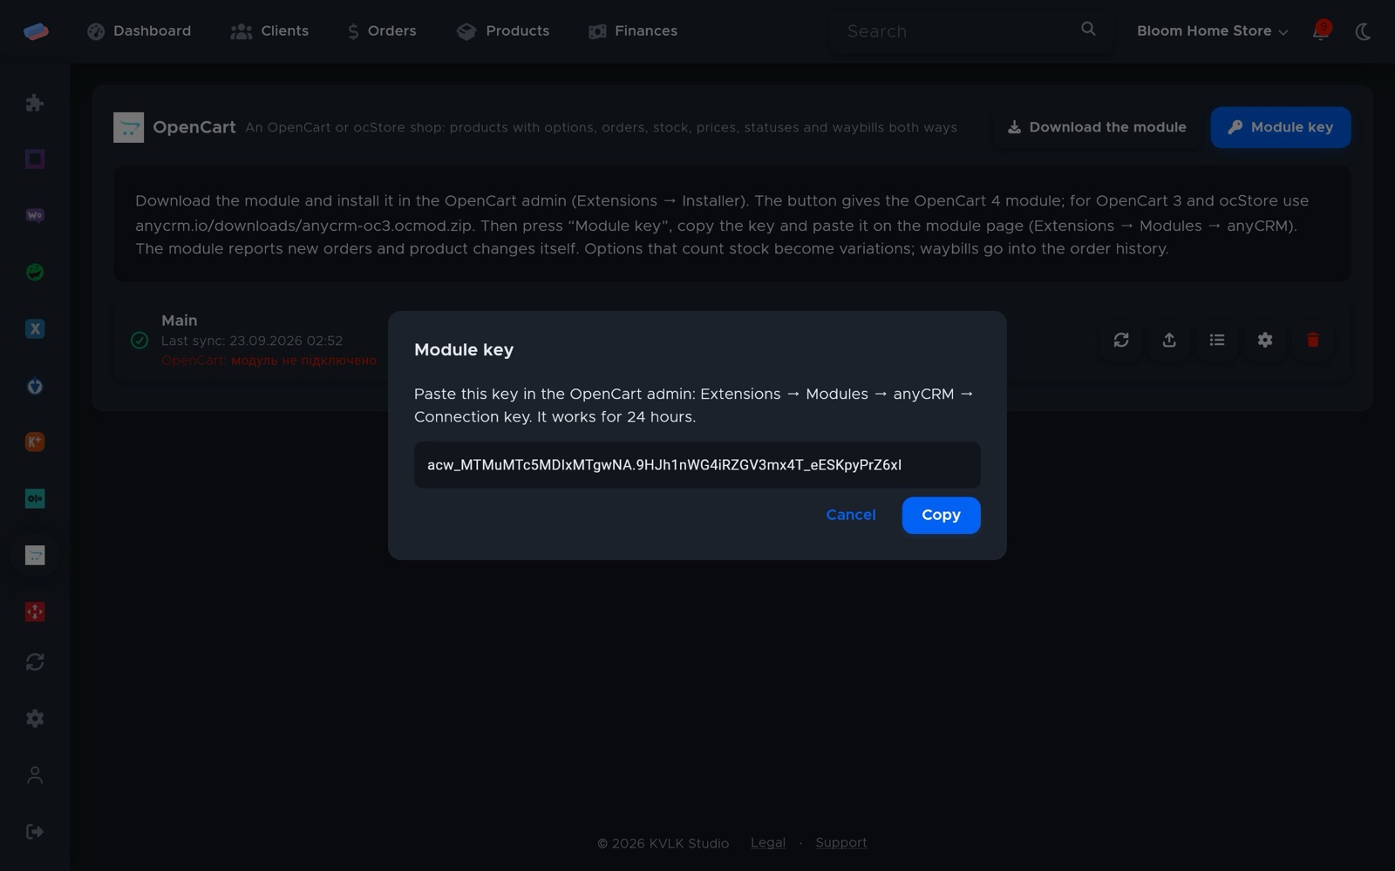Image resolution: width=1395 pixels, height=871 pixels.
Task: Open the blue circular integration below X
Action: click(x=35, y=386)
